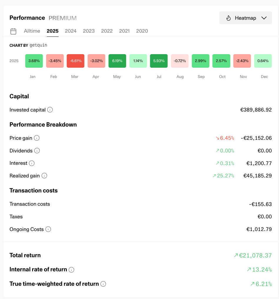Screen dimensions: 279x299
Task: Select the May 6.19% heatmap cell
Action: pyautogui.click(x=117, y=61)
